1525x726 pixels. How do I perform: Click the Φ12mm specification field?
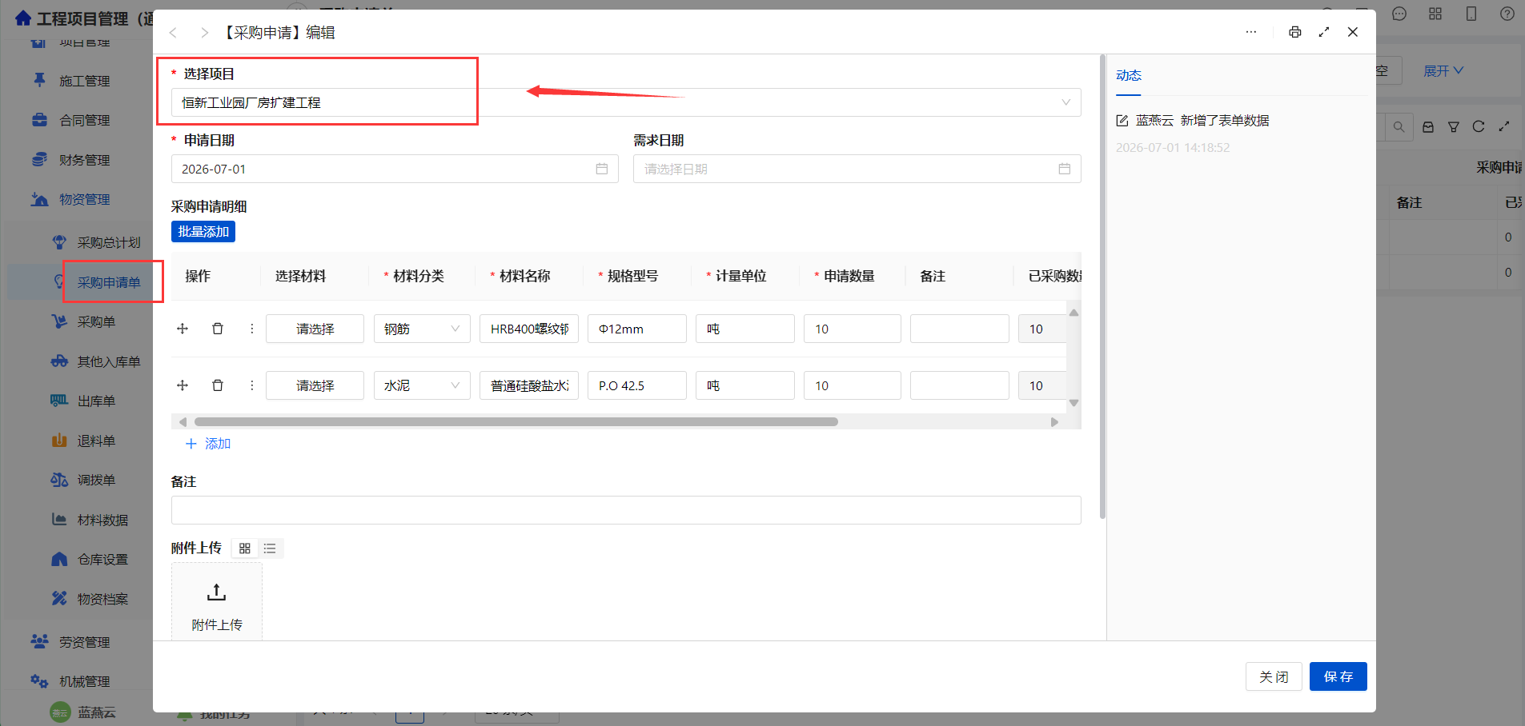pos(637,329)
